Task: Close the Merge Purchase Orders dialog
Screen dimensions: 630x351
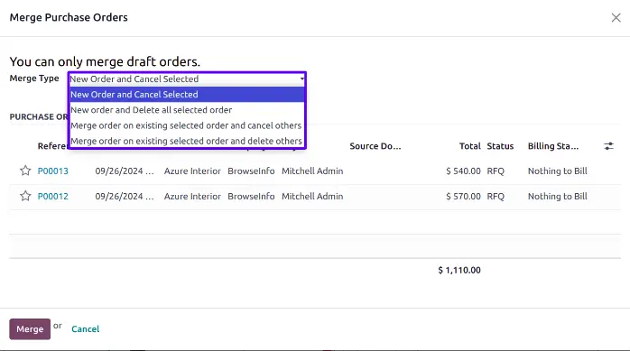Action: click(x=616, y=18)
